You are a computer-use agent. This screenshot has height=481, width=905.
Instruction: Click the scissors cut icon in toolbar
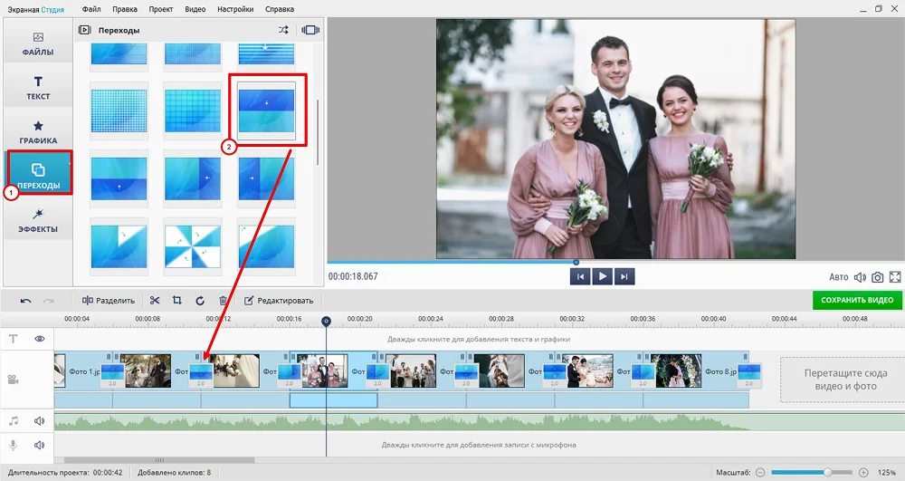tap(155, 301)
